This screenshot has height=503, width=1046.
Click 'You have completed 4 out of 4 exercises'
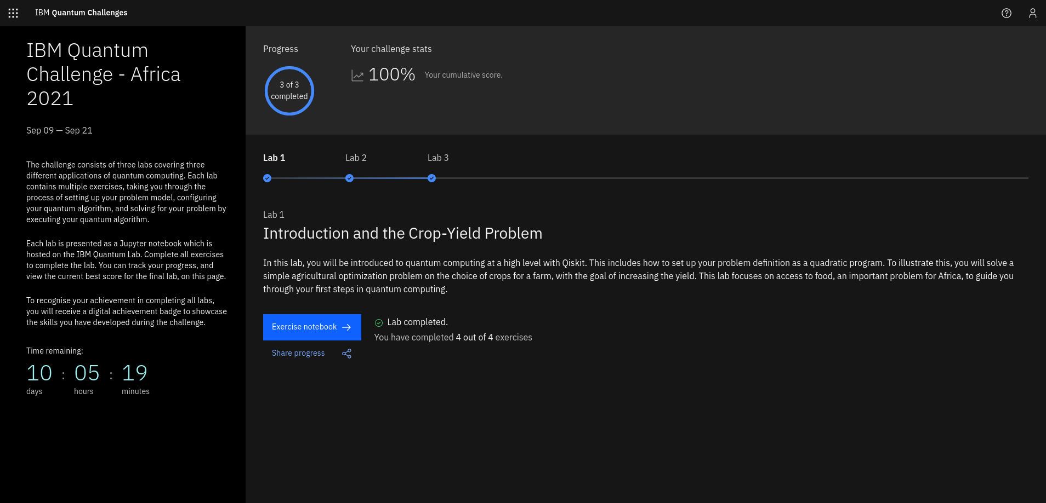tap(453, 337)
